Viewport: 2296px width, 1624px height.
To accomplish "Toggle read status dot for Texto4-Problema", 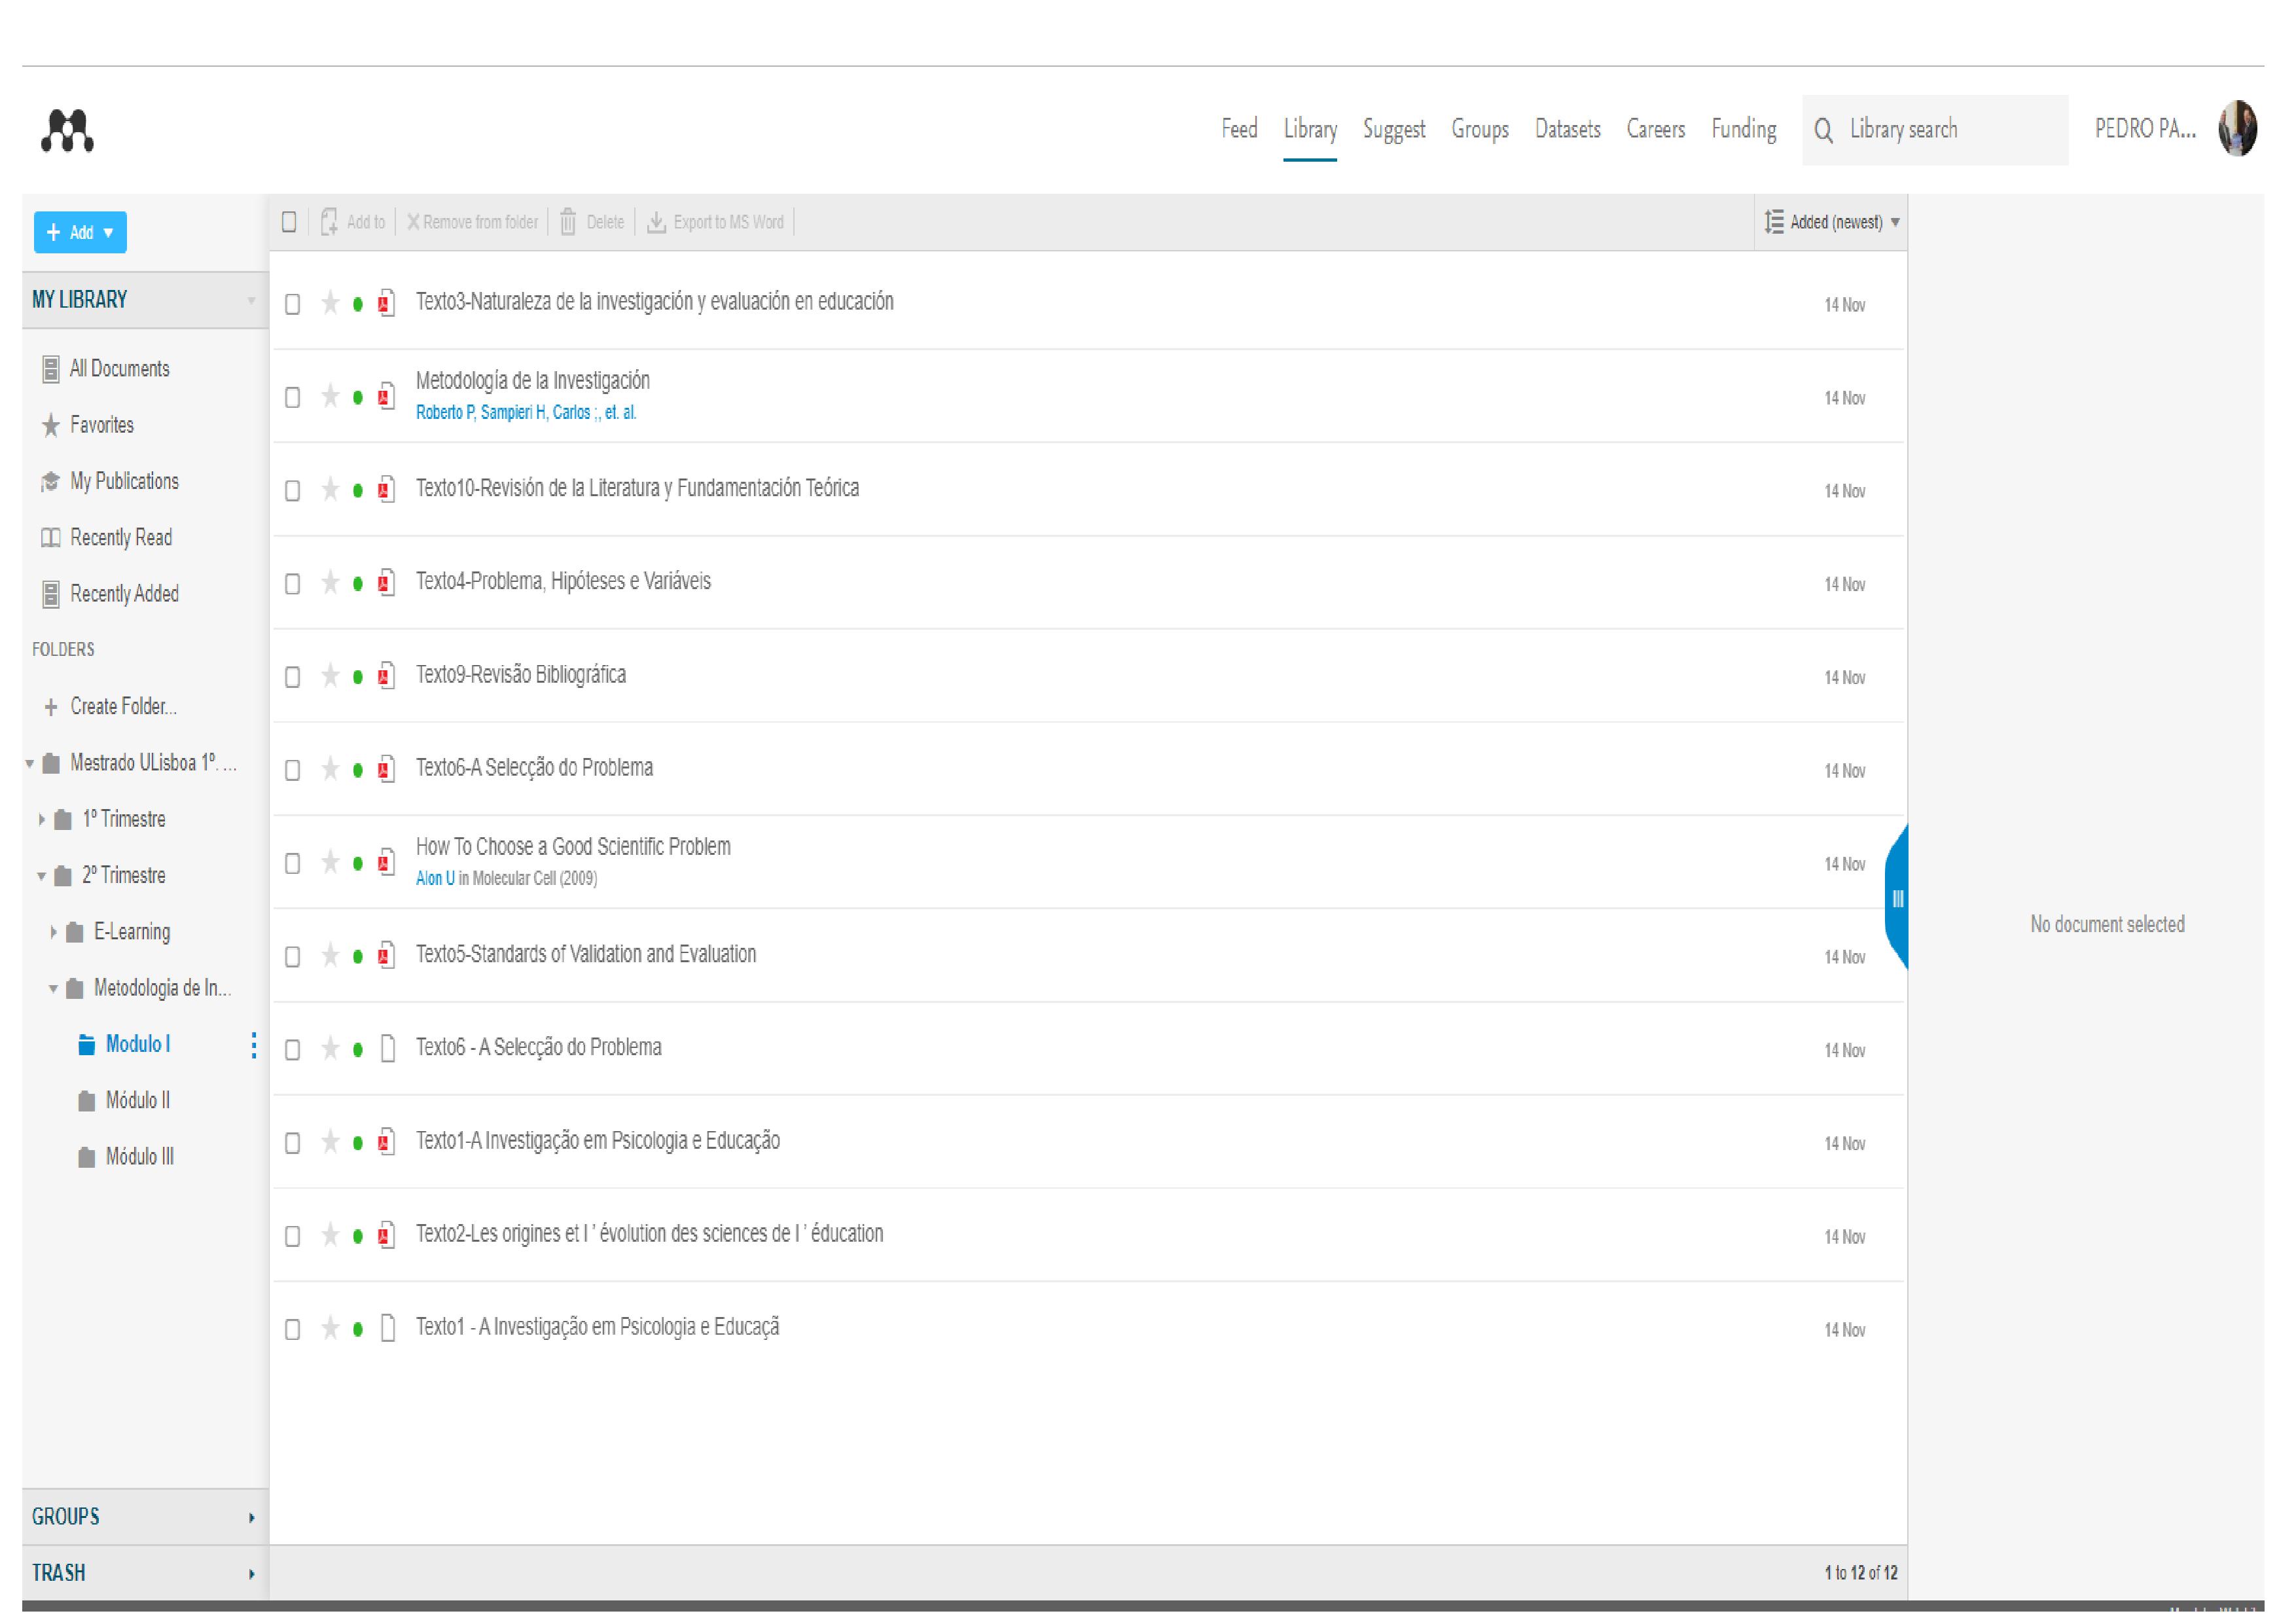I will click(x=358, y=584).
